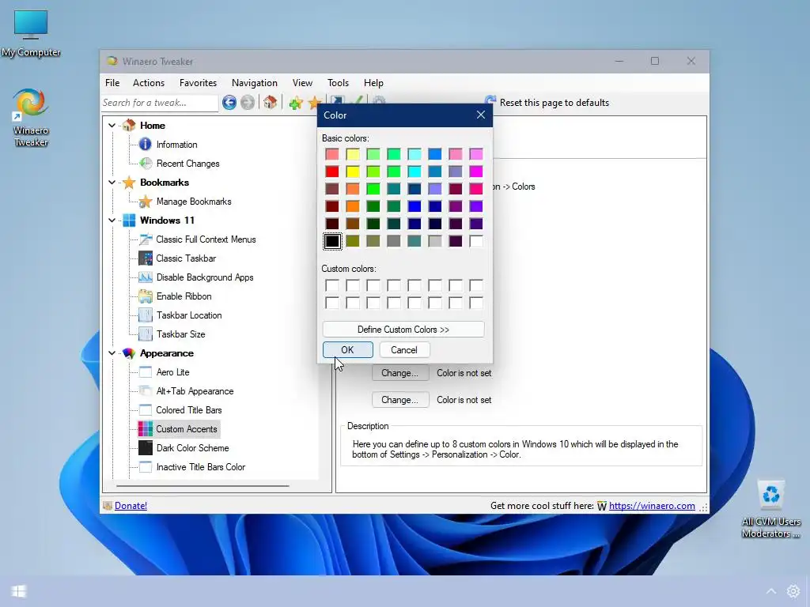Image resolution: width=810 pixels, height=607 pixels.
Task: Click the green add bookmark star icon
Action: [x=296, y=103]
